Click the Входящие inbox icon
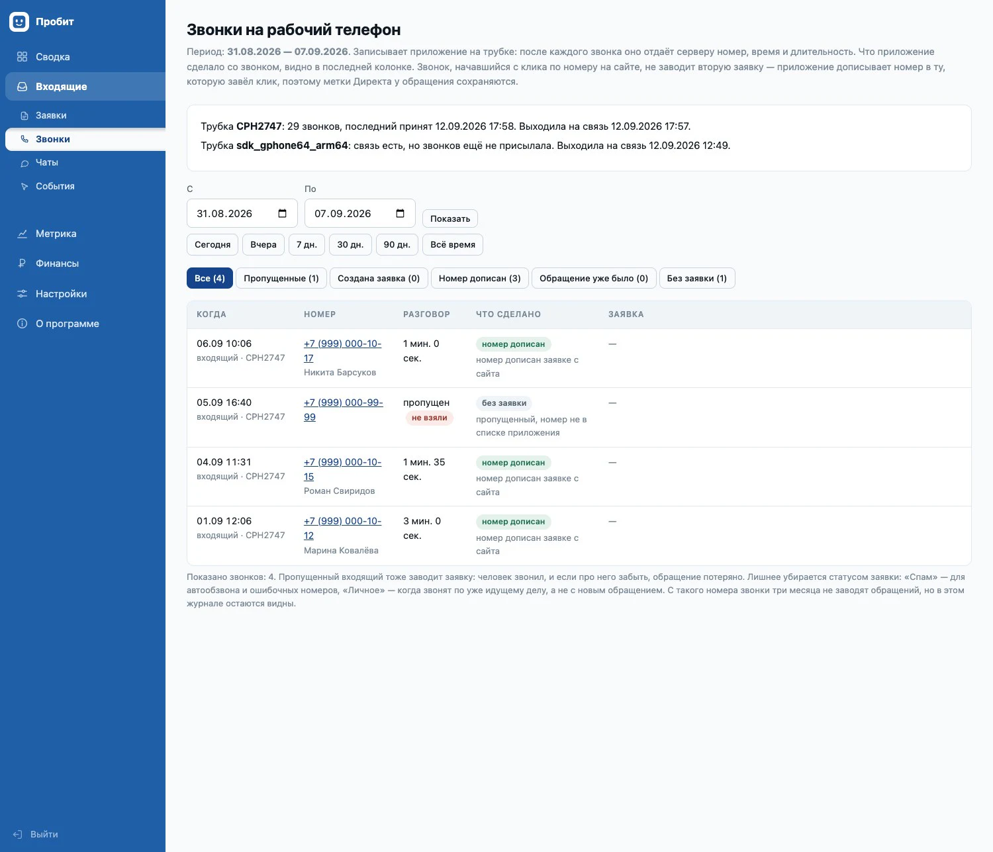 point(23,87)
